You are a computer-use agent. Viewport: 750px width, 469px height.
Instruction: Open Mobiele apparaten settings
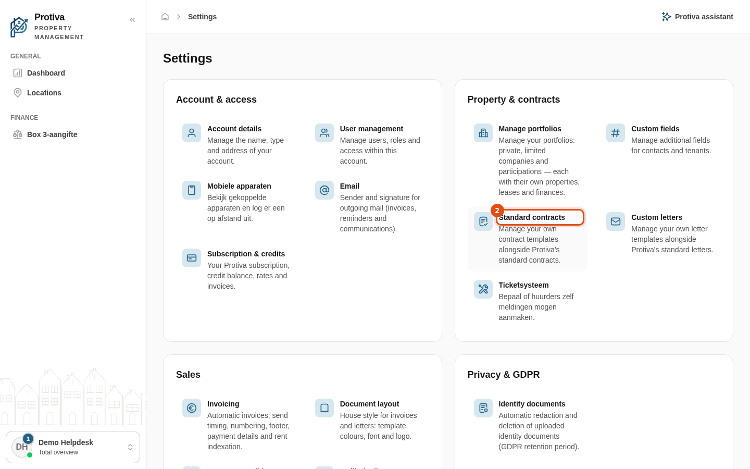coord(239,186)
